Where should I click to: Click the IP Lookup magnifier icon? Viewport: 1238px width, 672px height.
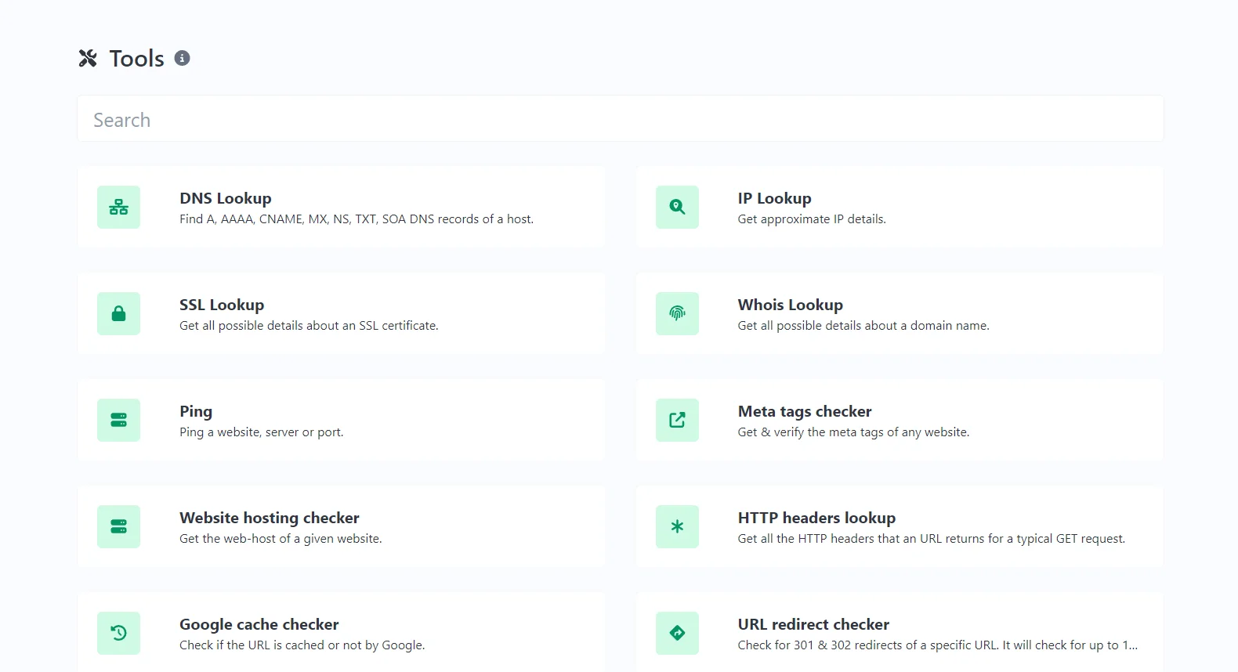pyautogui.click(x=677, y=207)
